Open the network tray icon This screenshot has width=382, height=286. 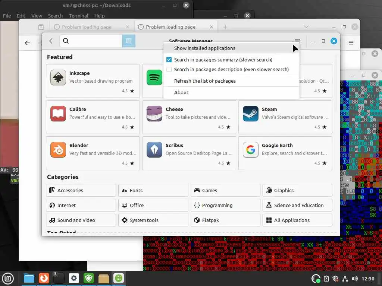pos(345,279)
